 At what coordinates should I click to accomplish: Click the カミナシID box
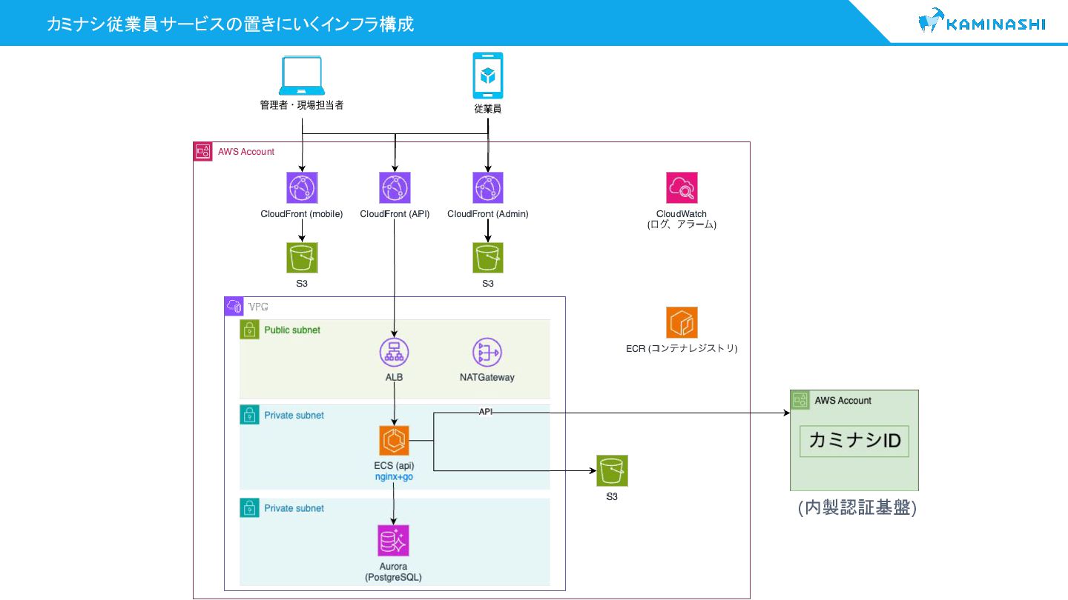pos(854,441)
